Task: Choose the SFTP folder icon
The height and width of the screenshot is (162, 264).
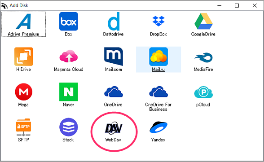Action: [23, 127]
